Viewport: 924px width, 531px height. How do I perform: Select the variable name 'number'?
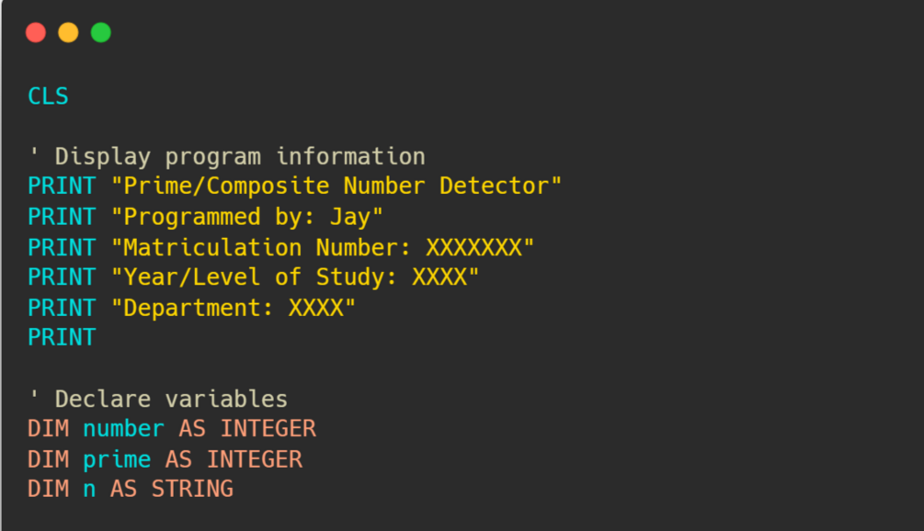123,428
